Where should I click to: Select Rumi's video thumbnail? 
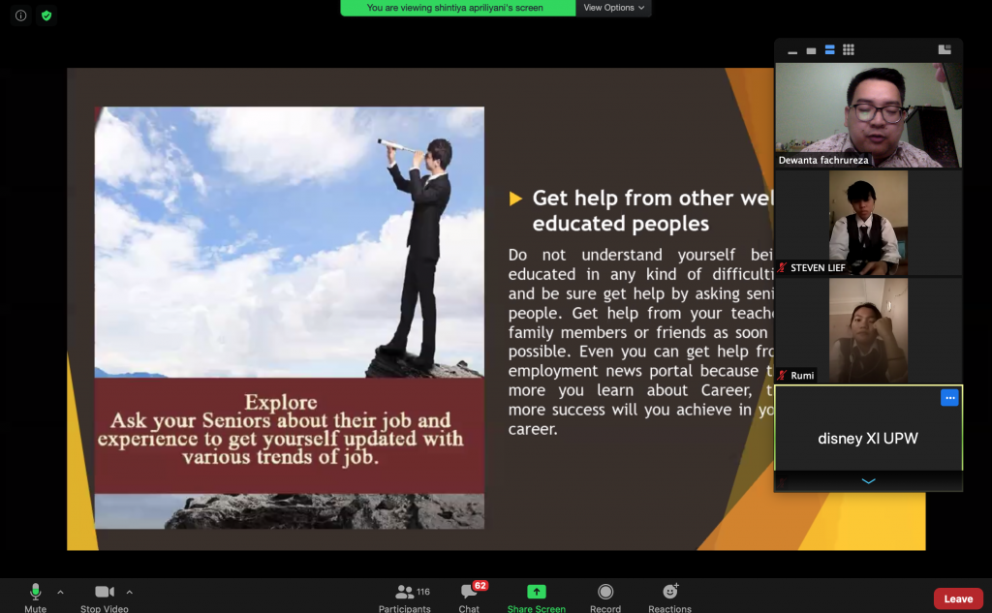coord(869,330)
